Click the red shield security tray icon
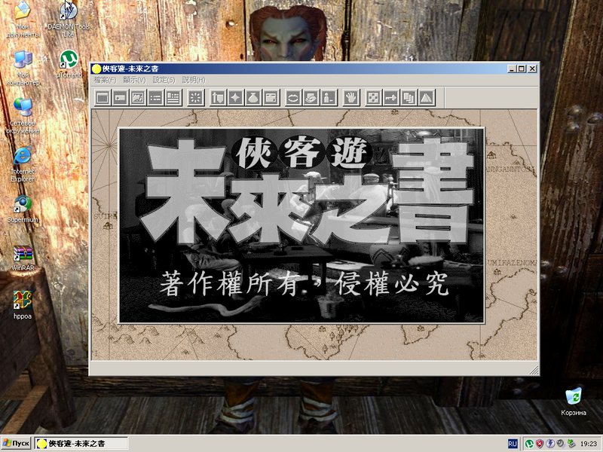The height and width of the screenshot is (452, 603). [x=540, y=444]
